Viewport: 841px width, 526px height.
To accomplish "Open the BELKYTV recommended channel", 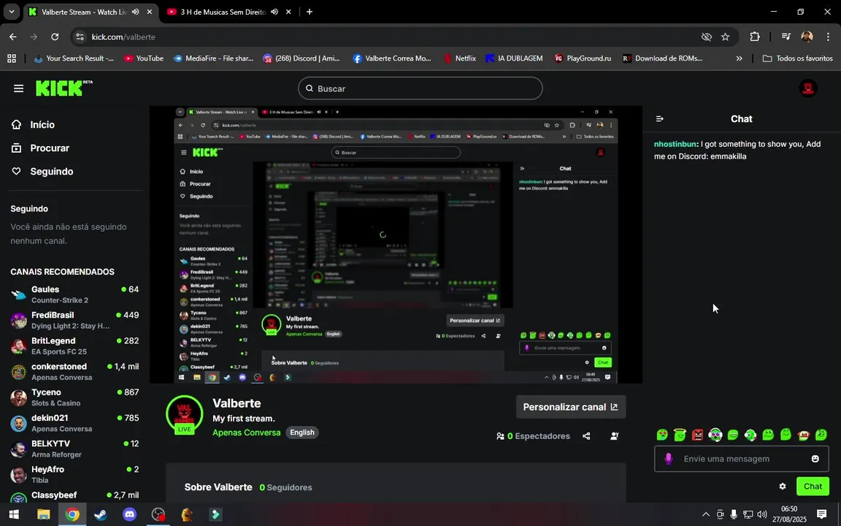I will tap(74, 449).
